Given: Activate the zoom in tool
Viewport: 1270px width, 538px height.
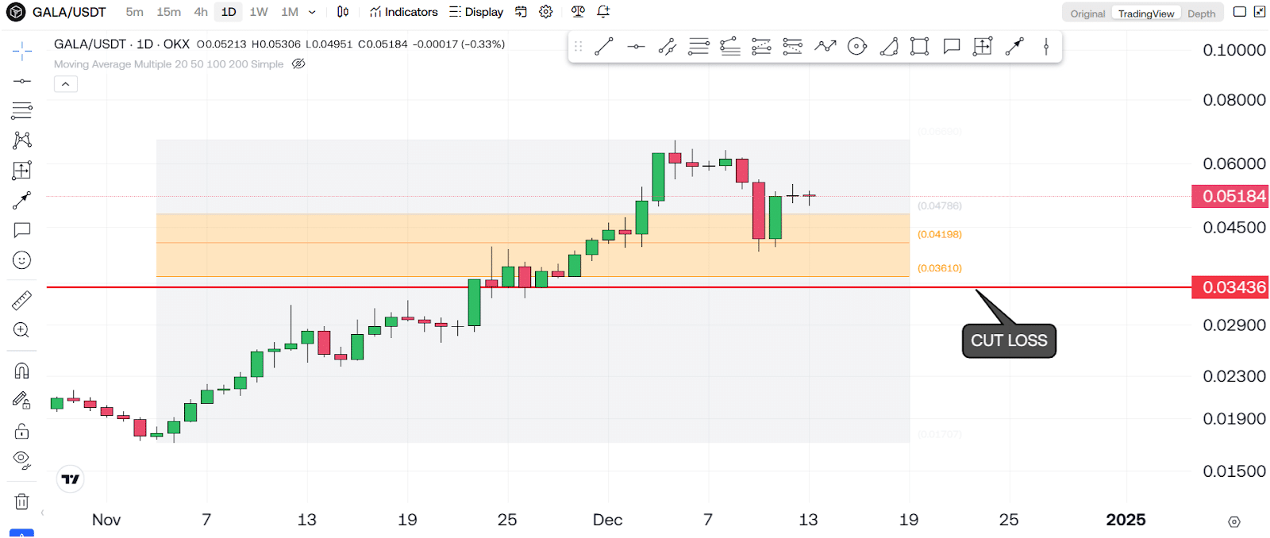Looking at the screenshot, I should 22,330.
